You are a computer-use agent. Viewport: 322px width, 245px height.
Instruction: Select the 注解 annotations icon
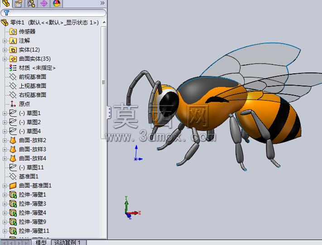[x=13, y=41]
